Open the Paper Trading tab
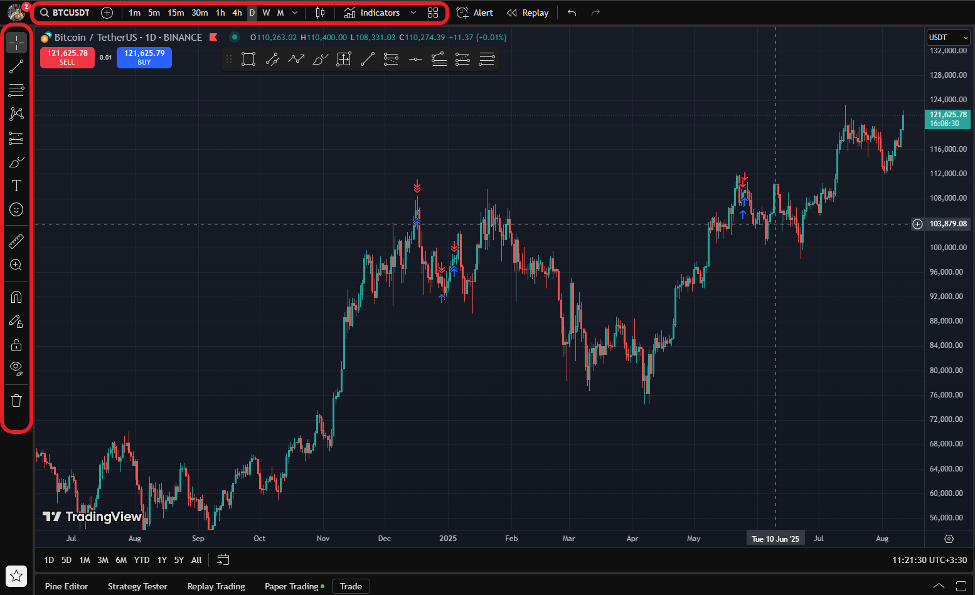975x595 pixels. pos(294,586)
